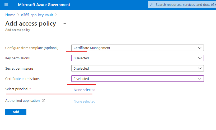Screen dimensions: 216x130
Task: Click the chevron on the template dropdown
Action: point(200,48)
